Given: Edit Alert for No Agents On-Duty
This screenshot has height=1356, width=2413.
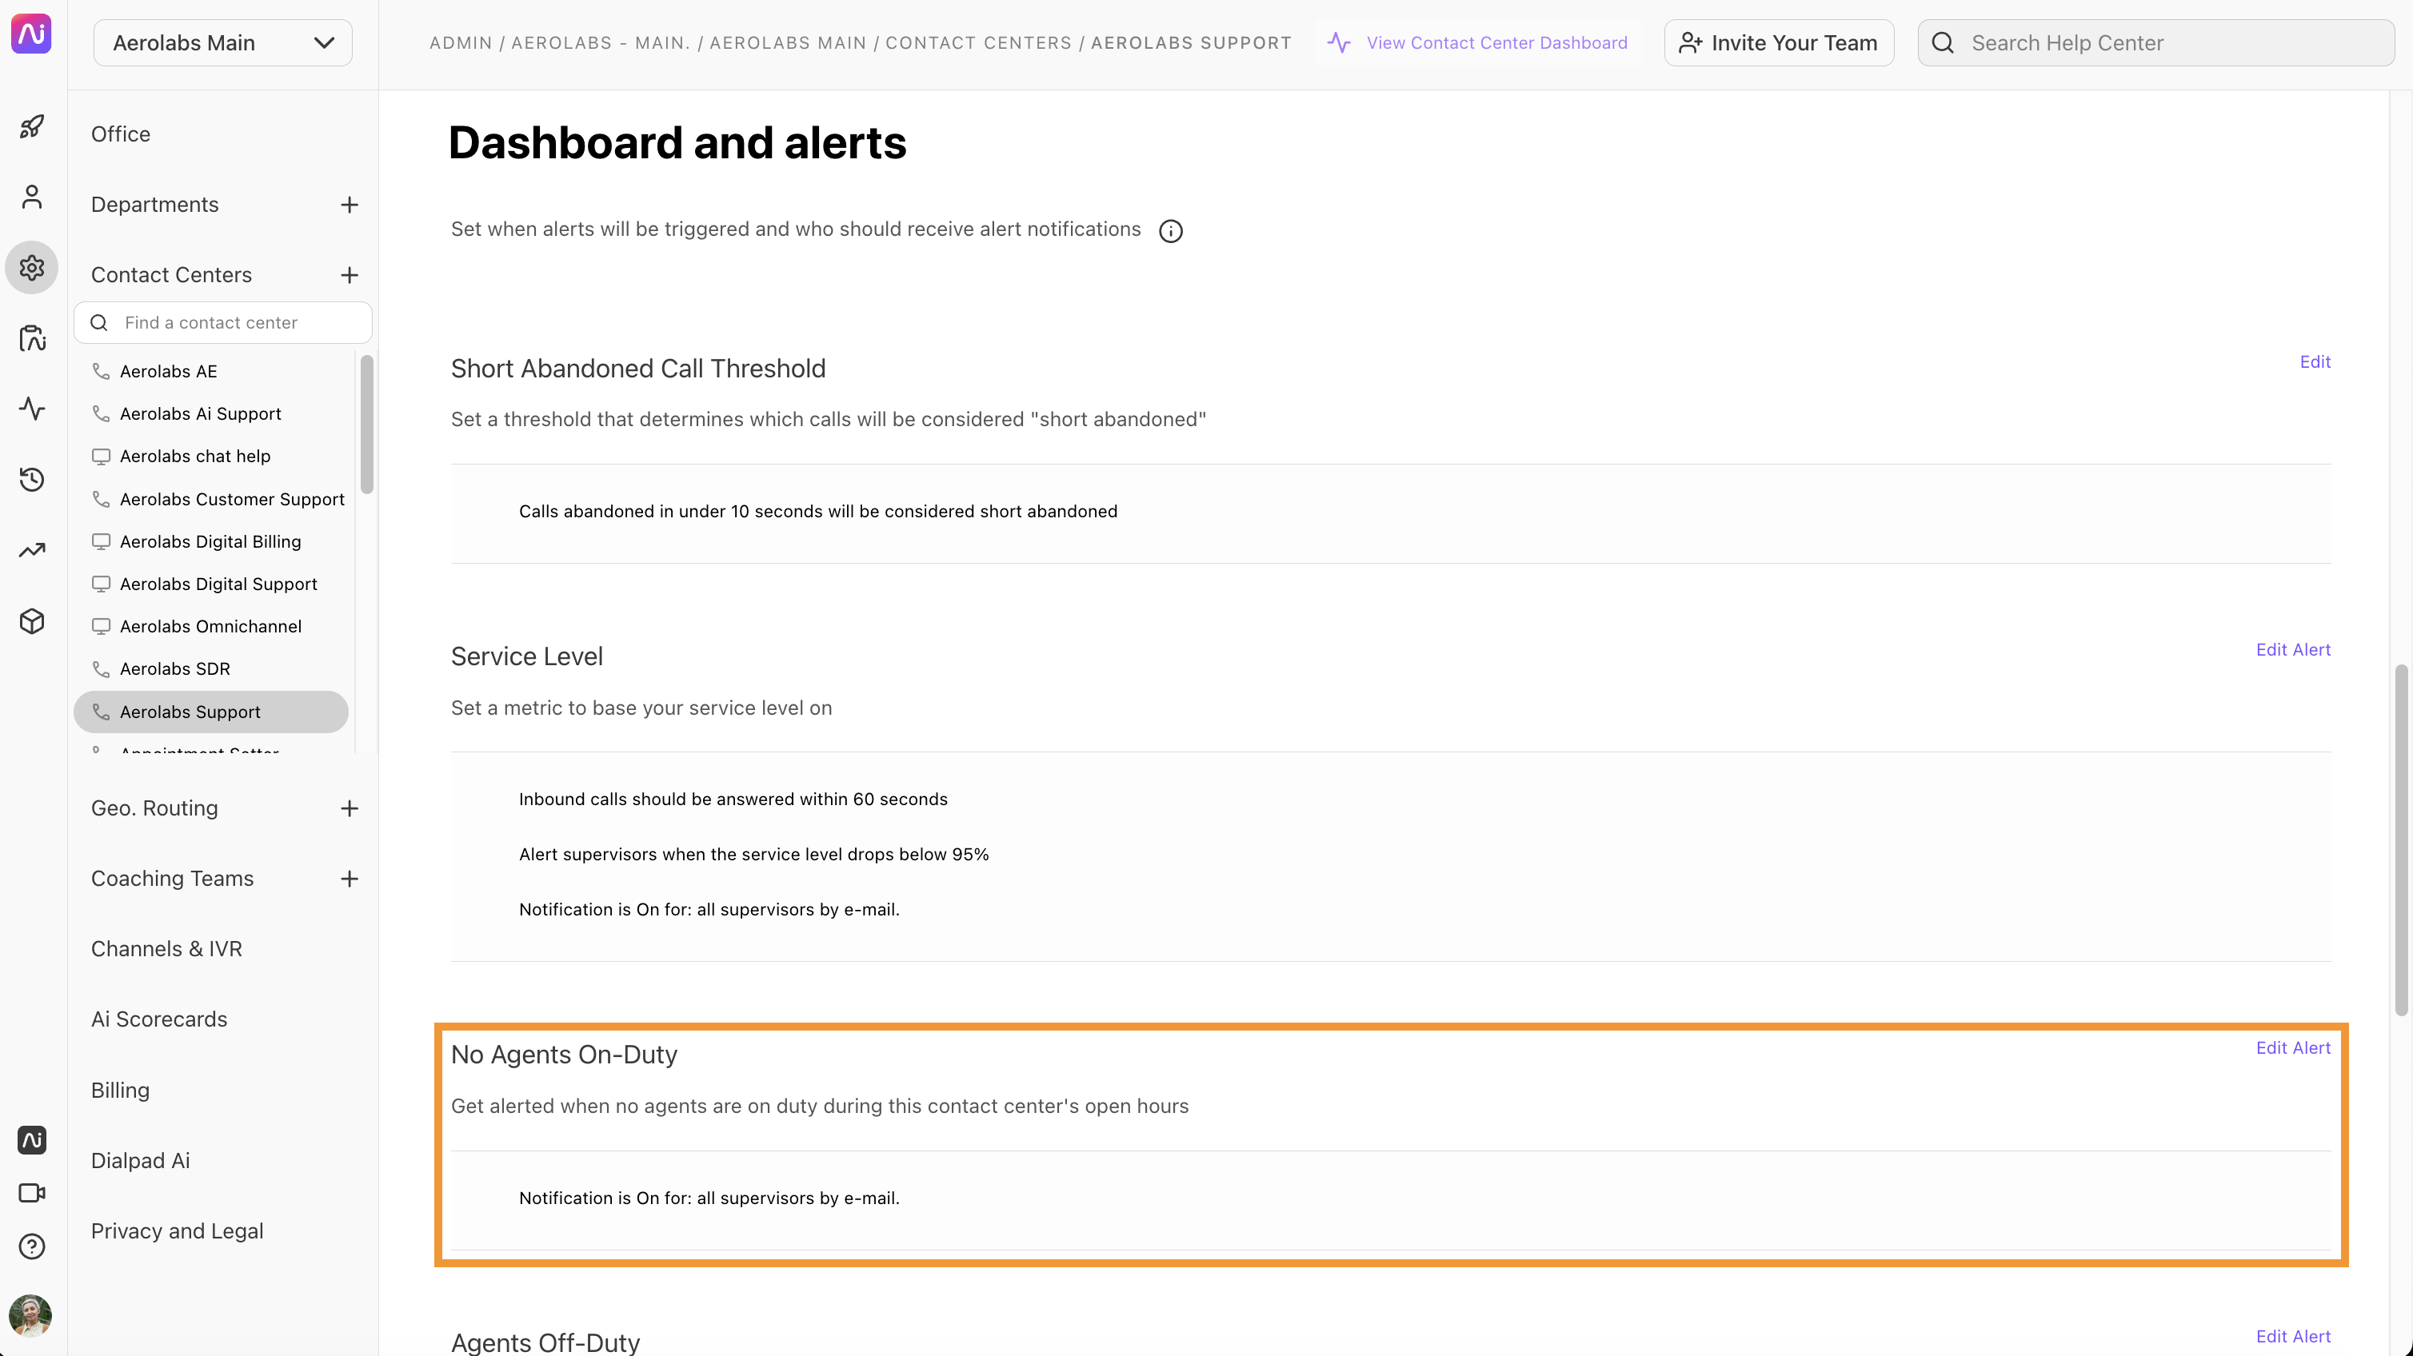Looking at the screenshot, I should 2294,1047.
